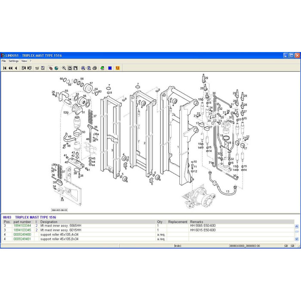Viewport: 301px width, 301px height.
Task: Activate the magnifier zoom tool
Action: pyautogui.click(x=64, y=68)
